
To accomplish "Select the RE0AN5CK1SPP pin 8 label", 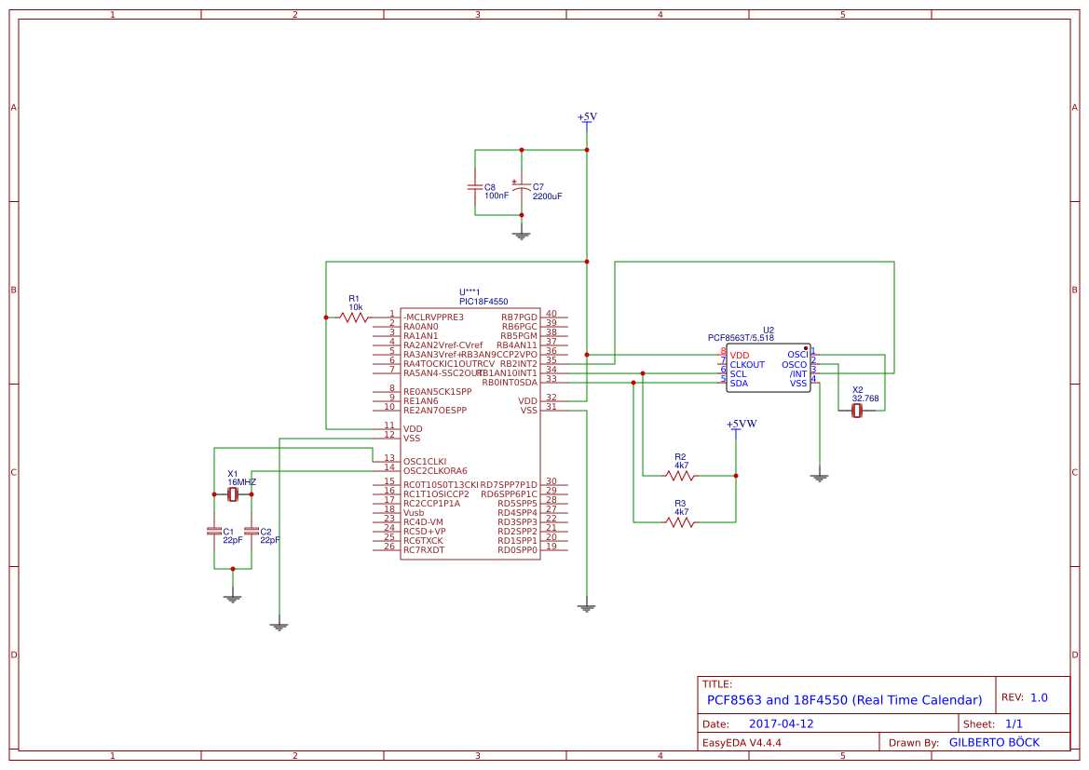I will pyautogui.click(x=438, y=392).
